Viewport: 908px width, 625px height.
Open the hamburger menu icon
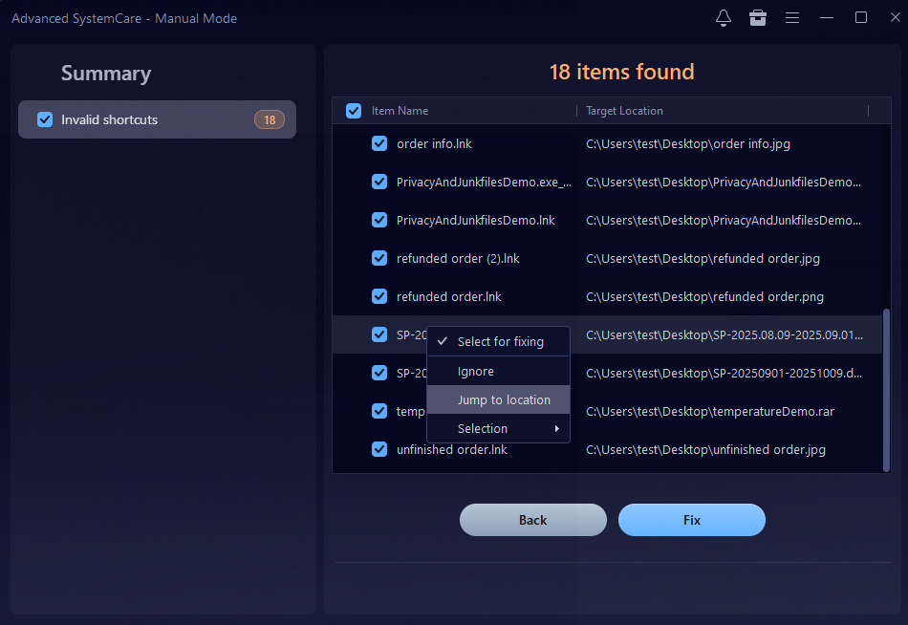click(792, 18)
